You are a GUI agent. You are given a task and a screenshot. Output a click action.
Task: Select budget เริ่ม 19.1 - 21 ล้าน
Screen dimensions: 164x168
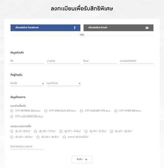(x=86, y=131)
